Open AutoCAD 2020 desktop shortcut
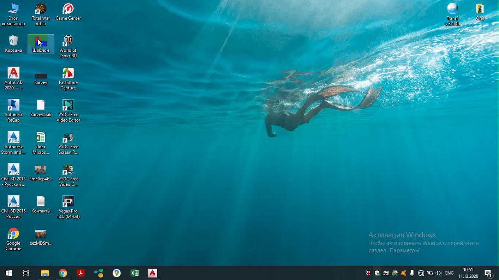The width and height of the screenshot is (499, 280). coord(13,79)
